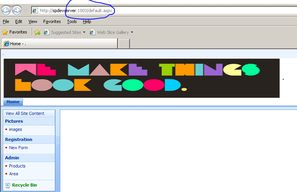This screenshot has width=297, height=192.
Task: Open the Products list link
Action: (17, 166)
